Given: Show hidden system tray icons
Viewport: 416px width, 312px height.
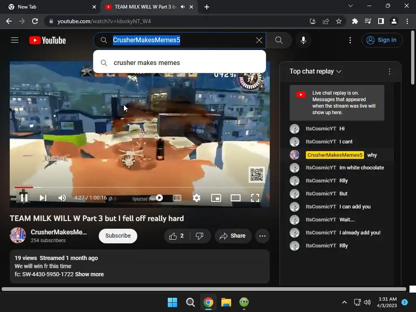Looking at the screenshot, I should click(344, 302).
